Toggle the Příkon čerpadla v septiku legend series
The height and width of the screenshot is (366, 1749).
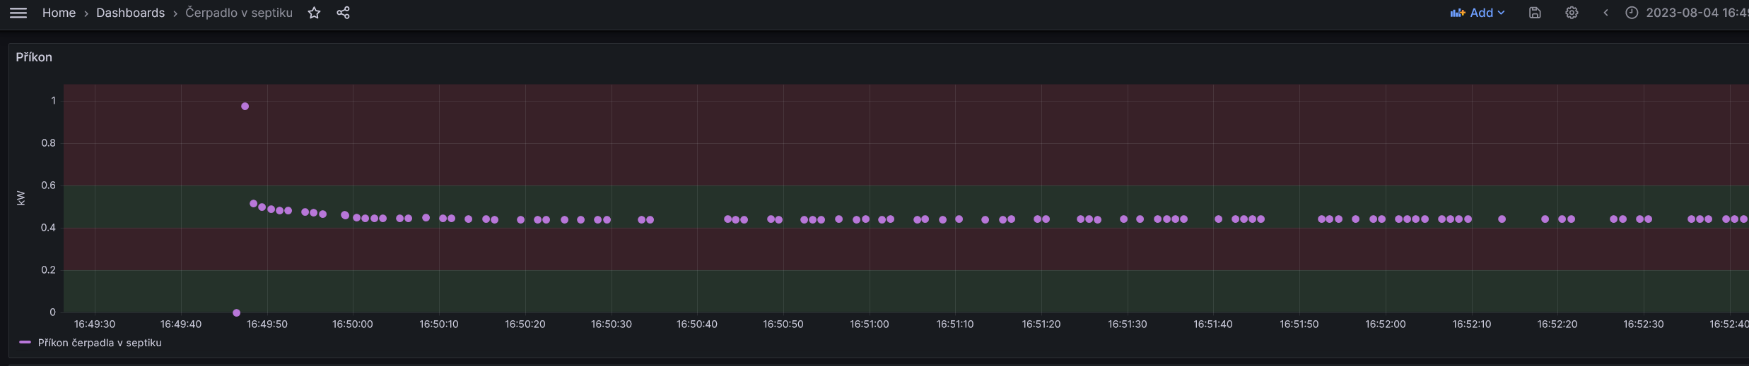click(x=100, y=343)
